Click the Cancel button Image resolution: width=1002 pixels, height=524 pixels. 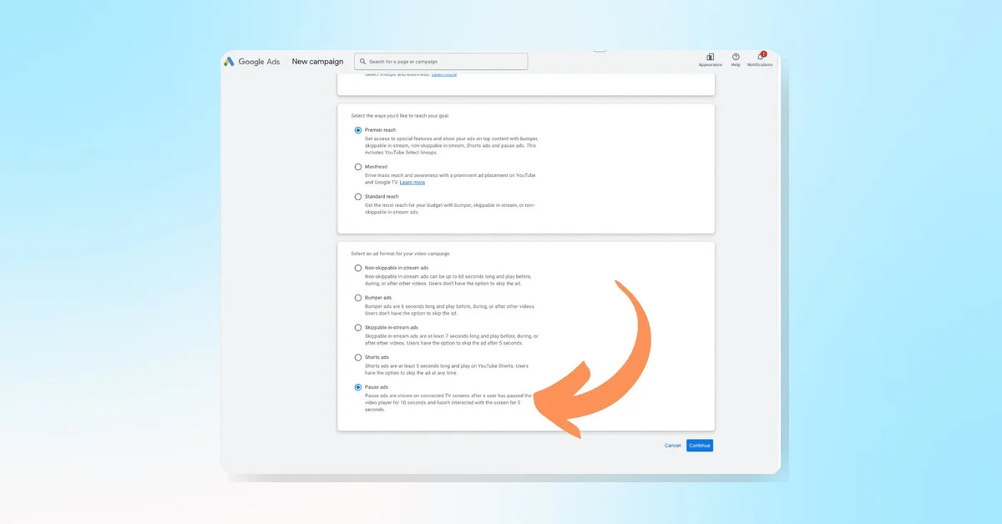pos(672,446)
